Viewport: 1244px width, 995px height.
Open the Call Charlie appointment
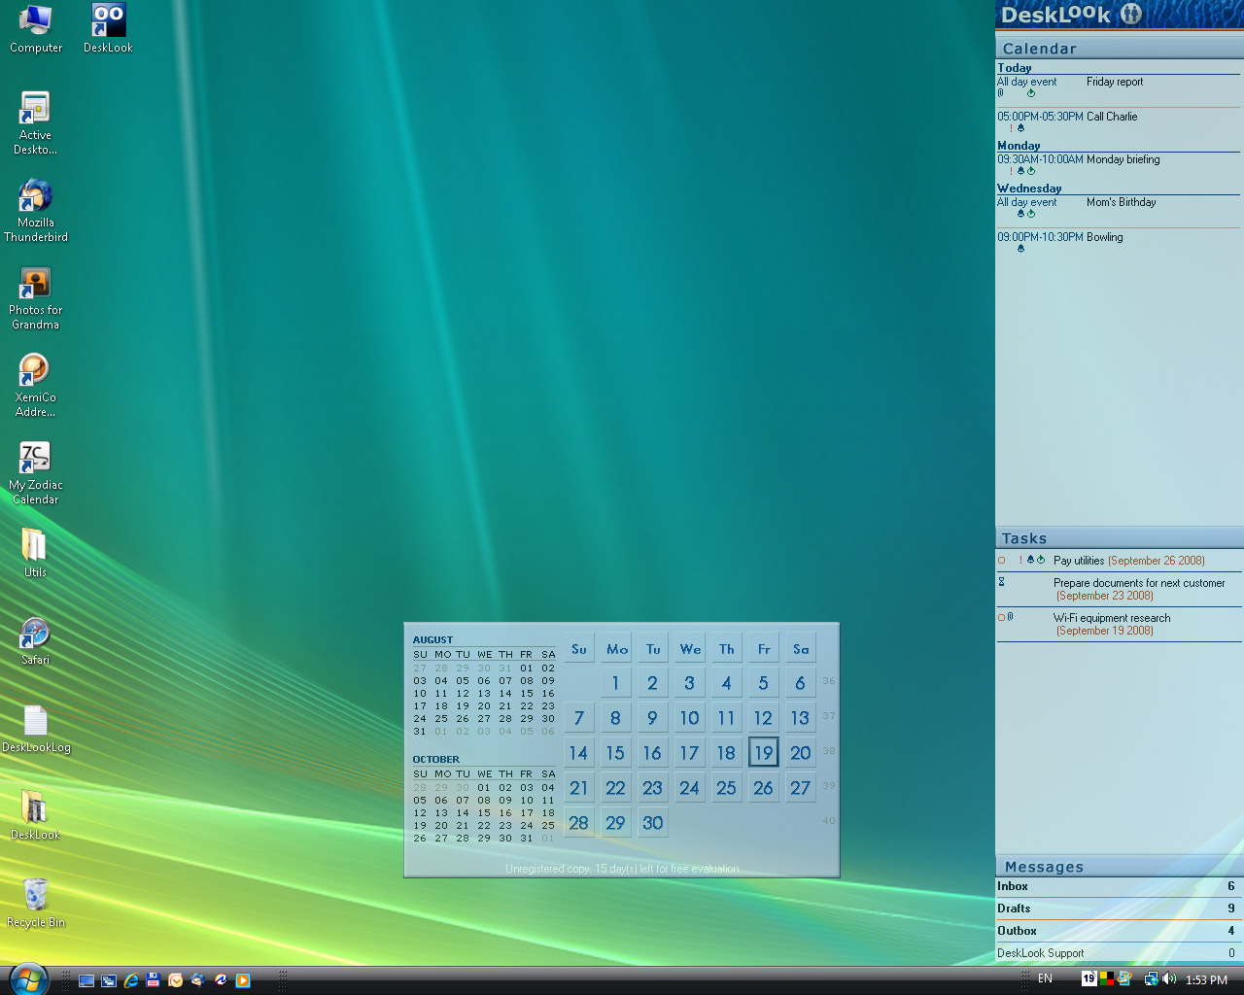tap(1112, 117)
